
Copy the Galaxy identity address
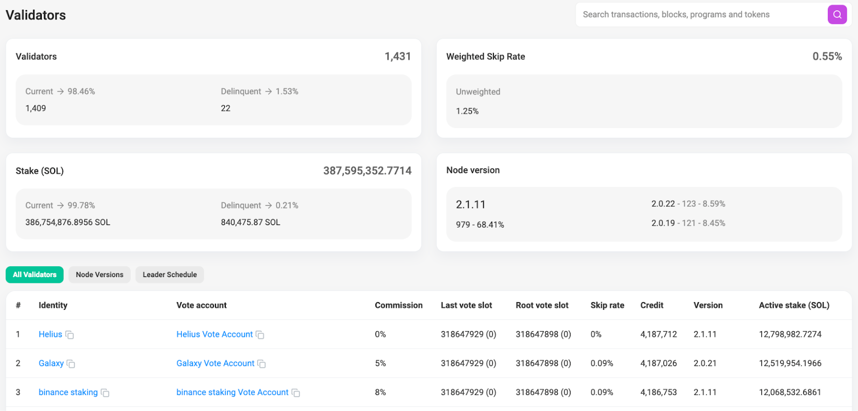click(x=71, y=364)
